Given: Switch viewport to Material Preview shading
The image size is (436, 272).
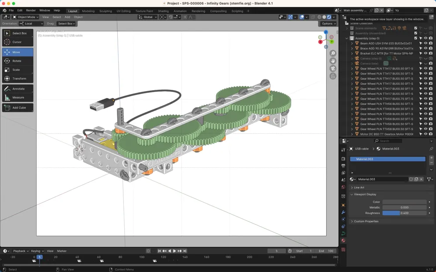Looking at the screenshot, I should [329, 17].
